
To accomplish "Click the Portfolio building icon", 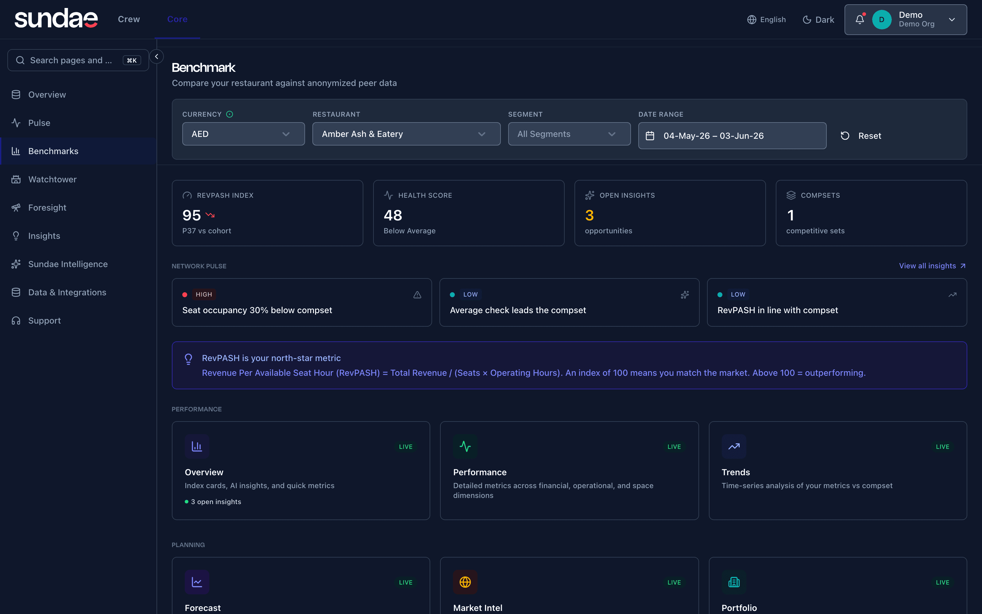I will tap(734, 582).
